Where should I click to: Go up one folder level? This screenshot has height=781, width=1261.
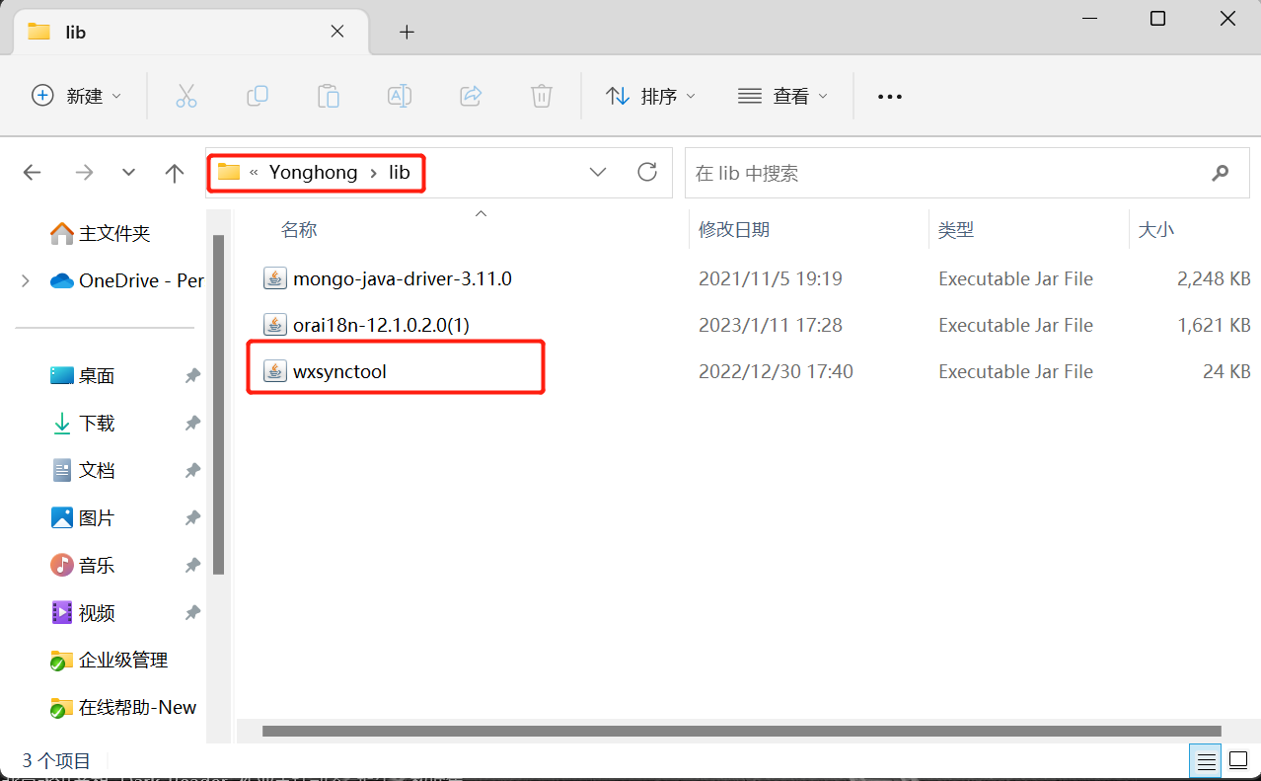point(175,174)
